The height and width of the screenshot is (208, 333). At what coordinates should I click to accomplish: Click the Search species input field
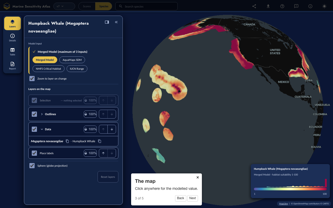pyautogui.click(x=146, y=6)
